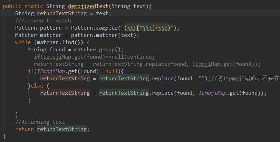Click 'matcher.find()' in the while condition
280x142 pixels.
click(58, 42)
